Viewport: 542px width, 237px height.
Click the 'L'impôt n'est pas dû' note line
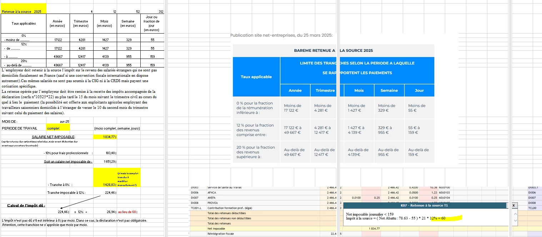click(74, 221)
